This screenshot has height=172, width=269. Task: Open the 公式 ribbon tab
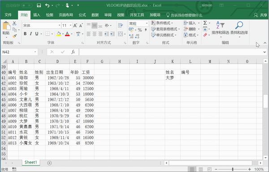point(82,15)
